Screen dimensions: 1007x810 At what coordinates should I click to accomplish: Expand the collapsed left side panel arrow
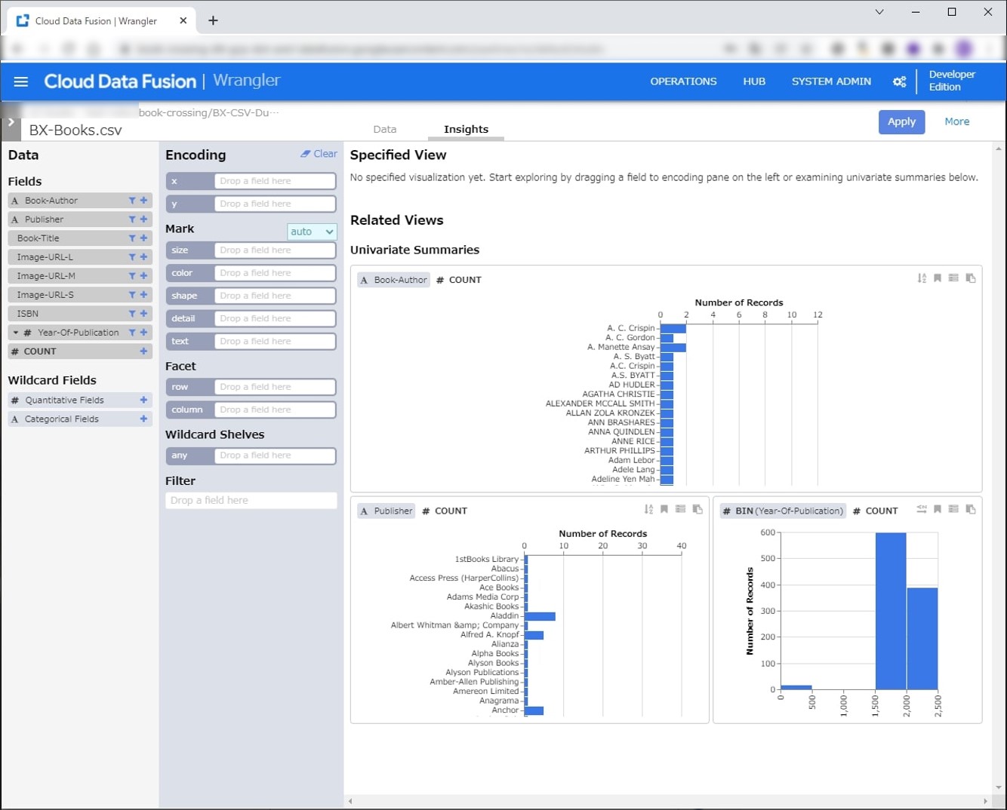(11, 122)
